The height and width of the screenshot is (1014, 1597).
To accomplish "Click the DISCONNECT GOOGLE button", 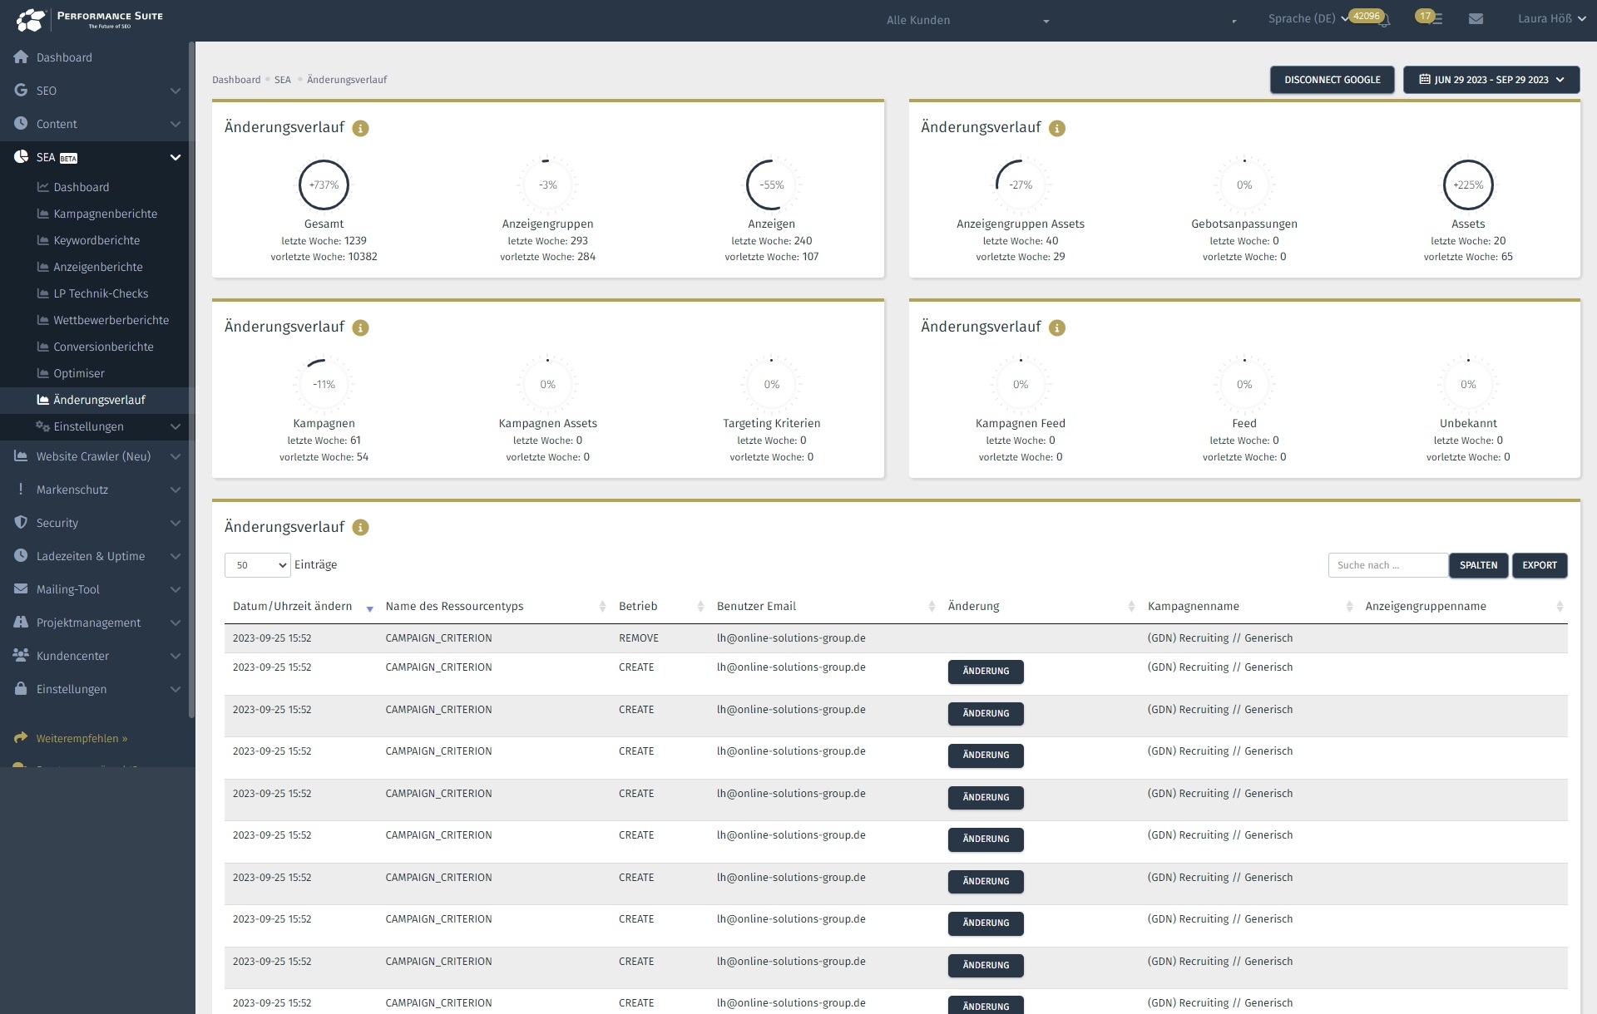I will [x=1332, y=79].
